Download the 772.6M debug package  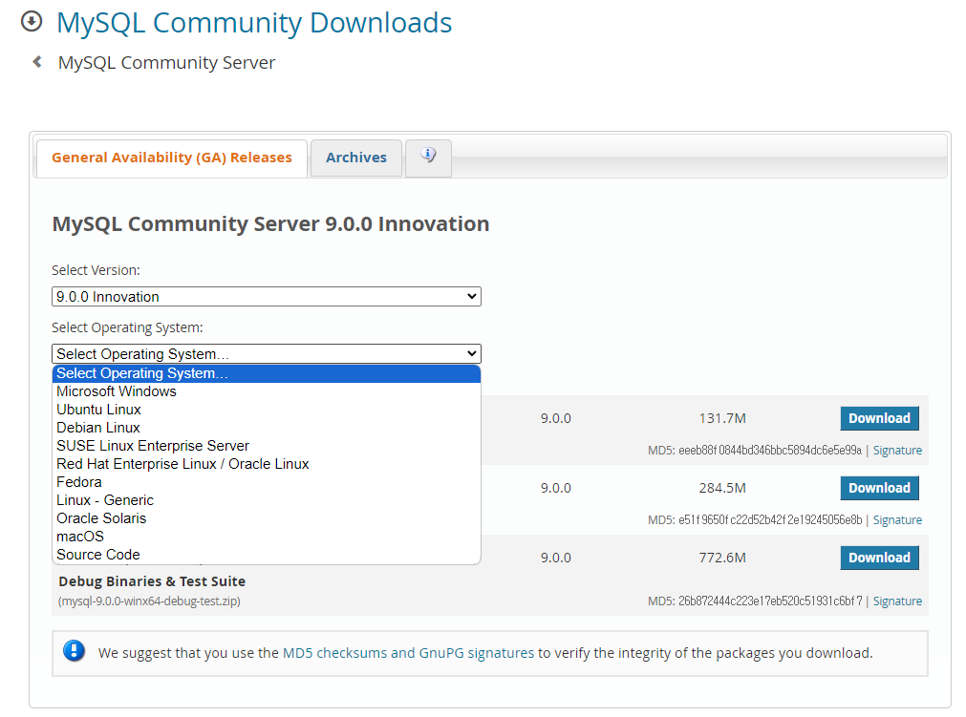[x=879, y=558]
